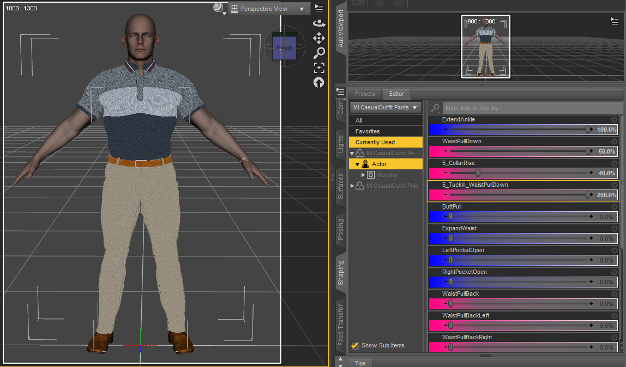Image resolution: width=626 pixels, height=367 pixels.
Task: Select the viewport zoom magnifier icon
Action: pos(319,53)
